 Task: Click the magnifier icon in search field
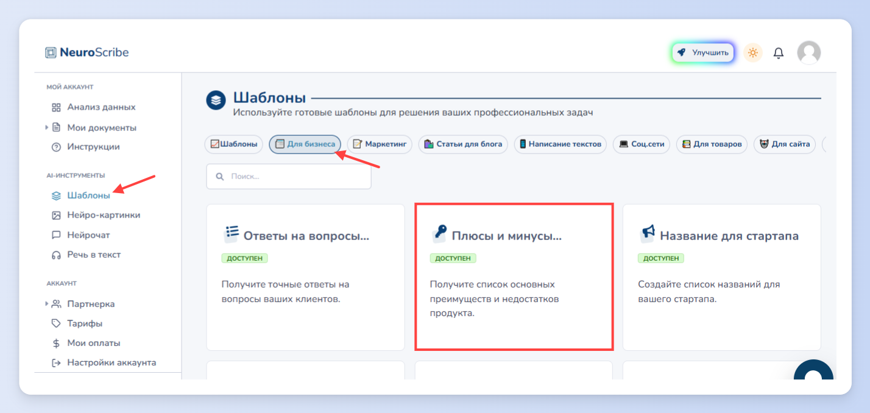point(220,177)
